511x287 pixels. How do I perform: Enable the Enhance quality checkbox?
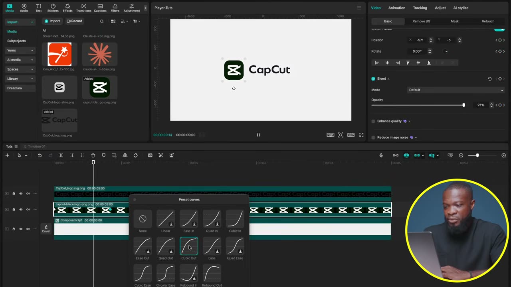[373, 121]
